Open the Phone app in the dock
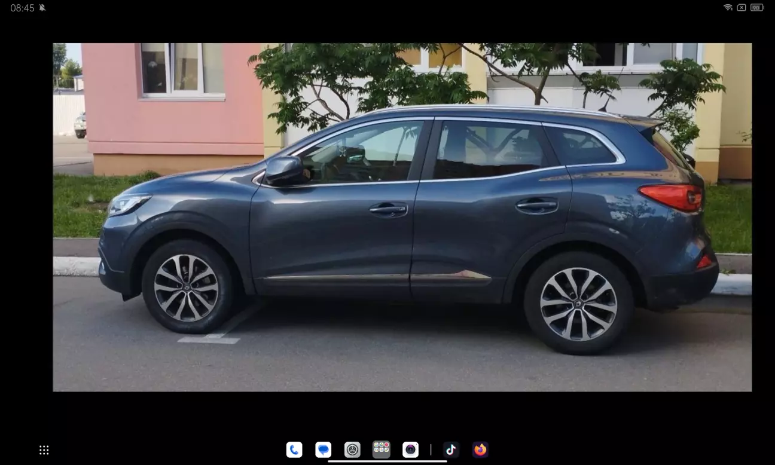 tap(294, 449)
